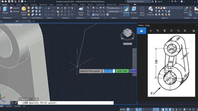
Task: Open the Shaded with edges visual style dropdown
Action: coord(114,8)
